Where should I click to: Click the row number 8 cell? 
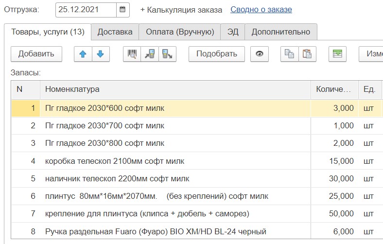point(26,231)
